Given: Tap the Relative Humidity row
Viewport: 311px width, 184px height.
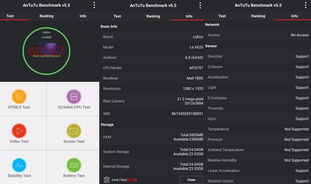Looking at the screenshot, I should pos(258,160).
